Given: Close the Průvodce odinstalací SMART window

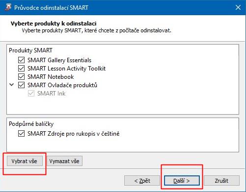Looking at the screenshot, I should click(x=238, y=7).
